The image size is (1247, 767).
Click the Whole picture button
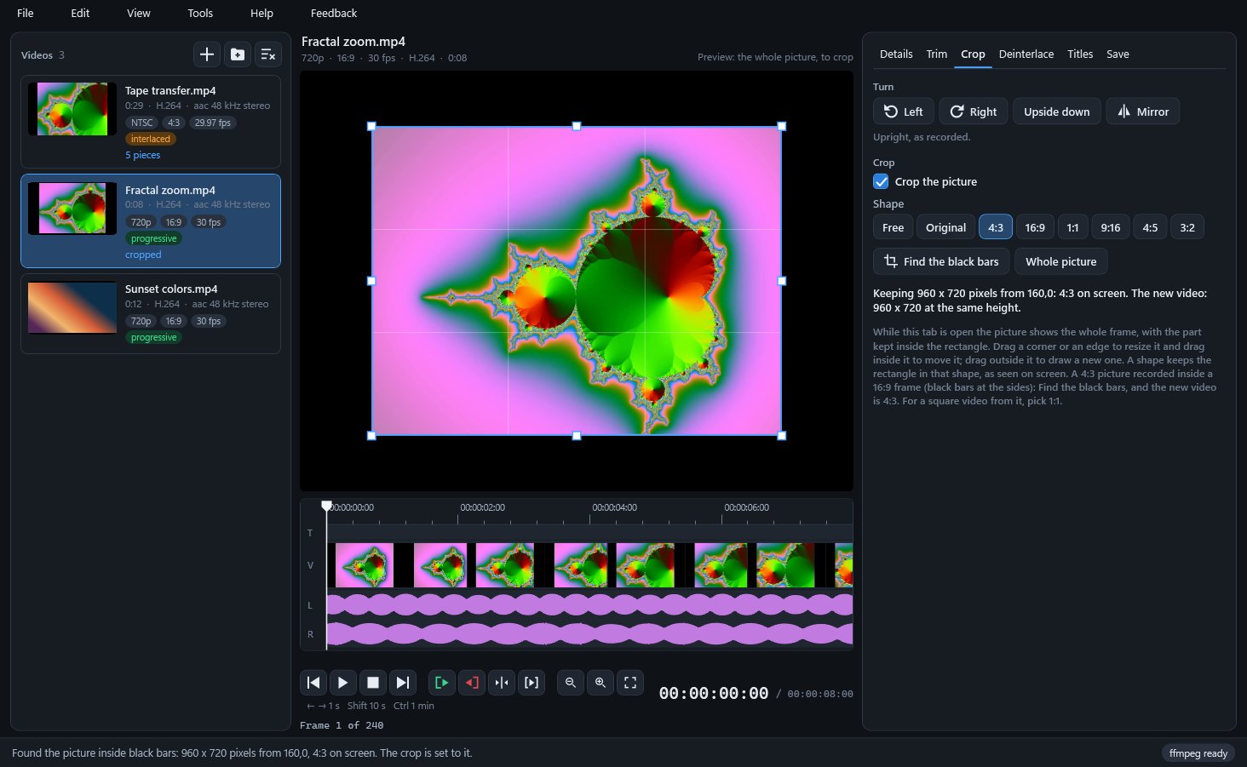[x=1061, y=261]
